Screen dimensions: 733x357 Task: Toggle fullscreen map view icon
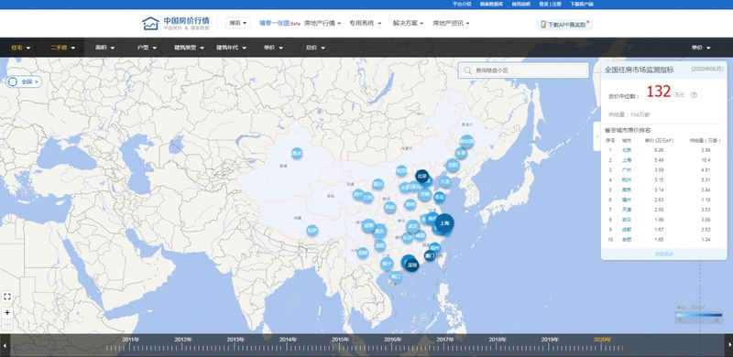point(7,297)
